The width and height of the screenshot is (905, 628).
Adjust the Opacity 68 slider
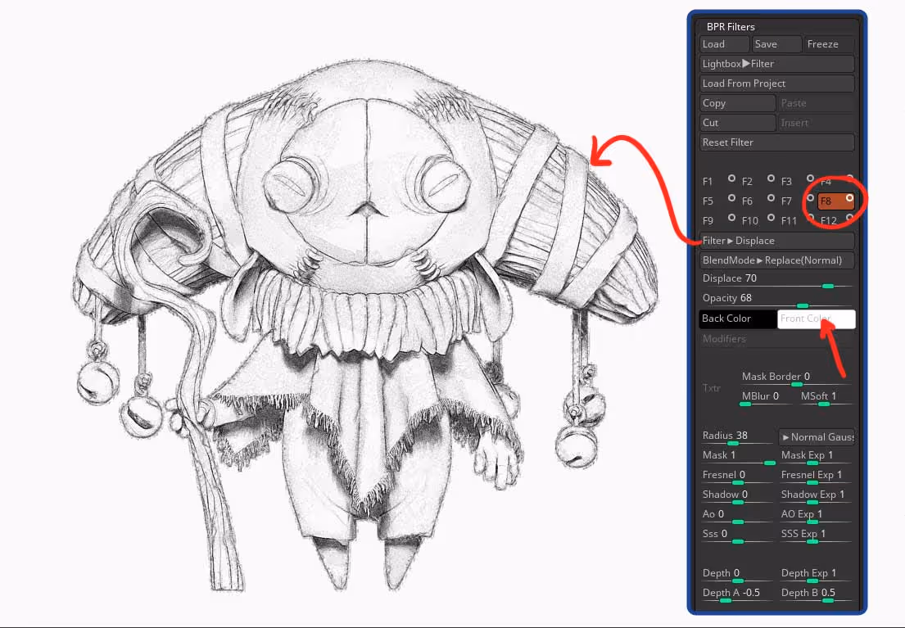point(777,300)
